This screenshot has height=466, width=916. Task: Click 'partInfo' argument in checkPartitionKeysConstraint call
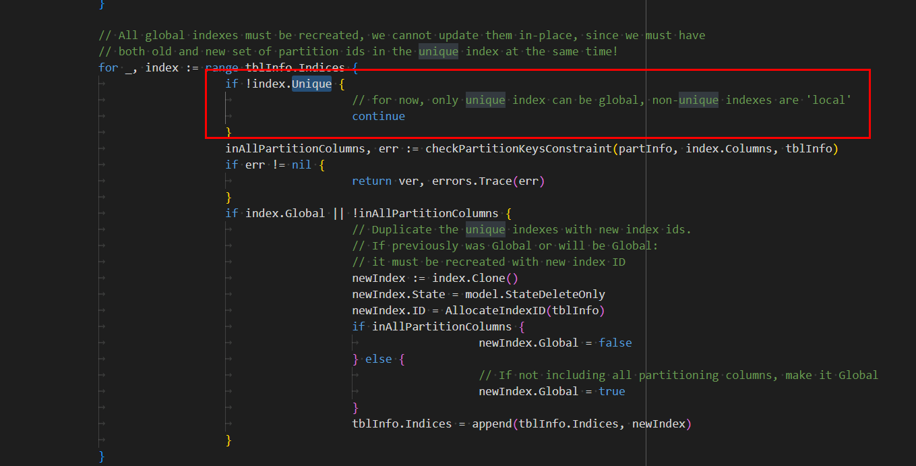pyautogui.click(x=645, y=148)
